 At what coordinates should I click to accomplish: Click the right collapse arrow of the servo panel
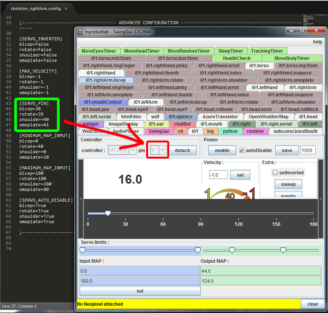pyautogui.click(x=321, y=199)
